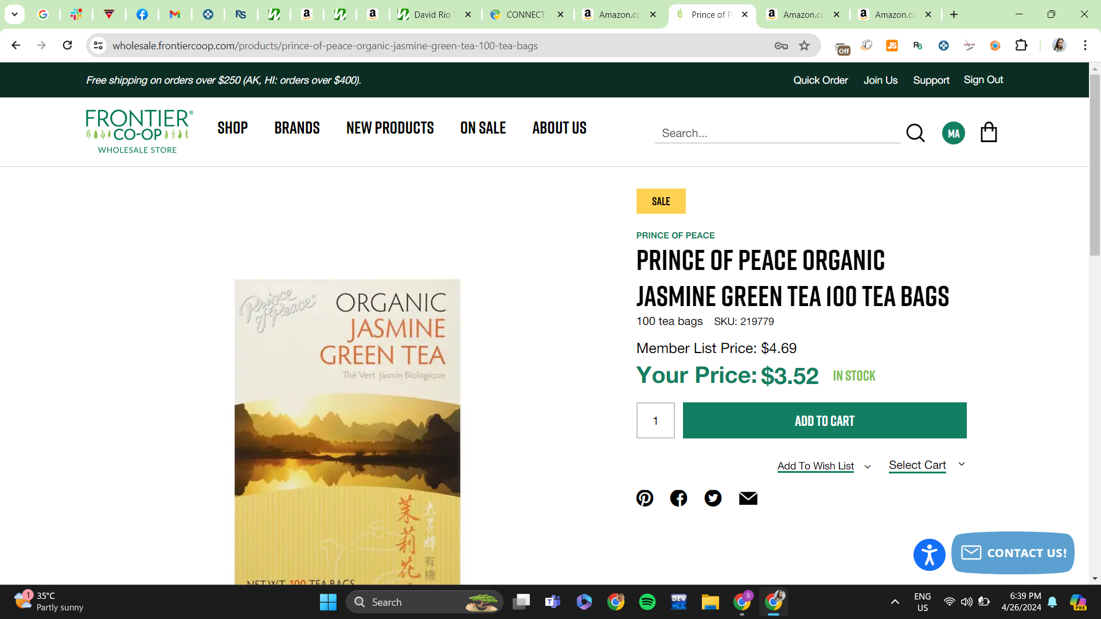Click the jasmine green tea product image
This screenshot has height=619, width=1101.
pyautogui.click(x=348, y=432)
